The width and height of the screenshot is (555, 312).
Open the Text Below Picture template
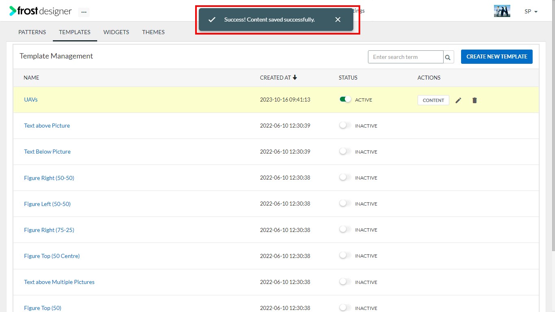(47, 152)
